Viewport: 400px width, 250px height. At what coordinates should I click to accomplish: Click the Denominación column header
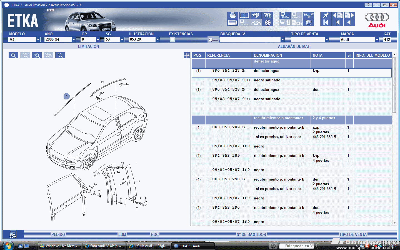tap(281, 55)
